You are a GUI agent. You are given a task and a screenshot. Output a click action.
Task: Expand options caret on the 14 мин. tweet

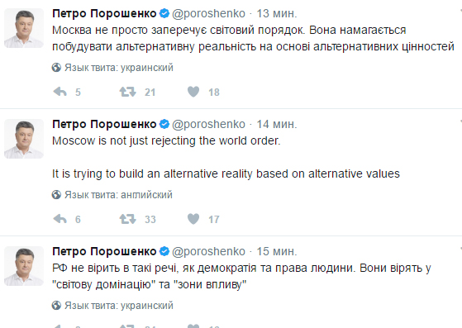[460, 121]
